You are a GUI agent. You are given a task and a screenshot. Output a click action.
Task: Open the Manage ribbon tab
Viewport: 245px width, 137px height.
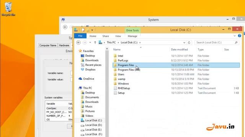pyautogui.click(x=132, y=36)
